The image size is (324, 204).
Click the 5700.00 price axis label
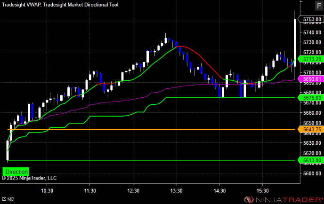312,72
